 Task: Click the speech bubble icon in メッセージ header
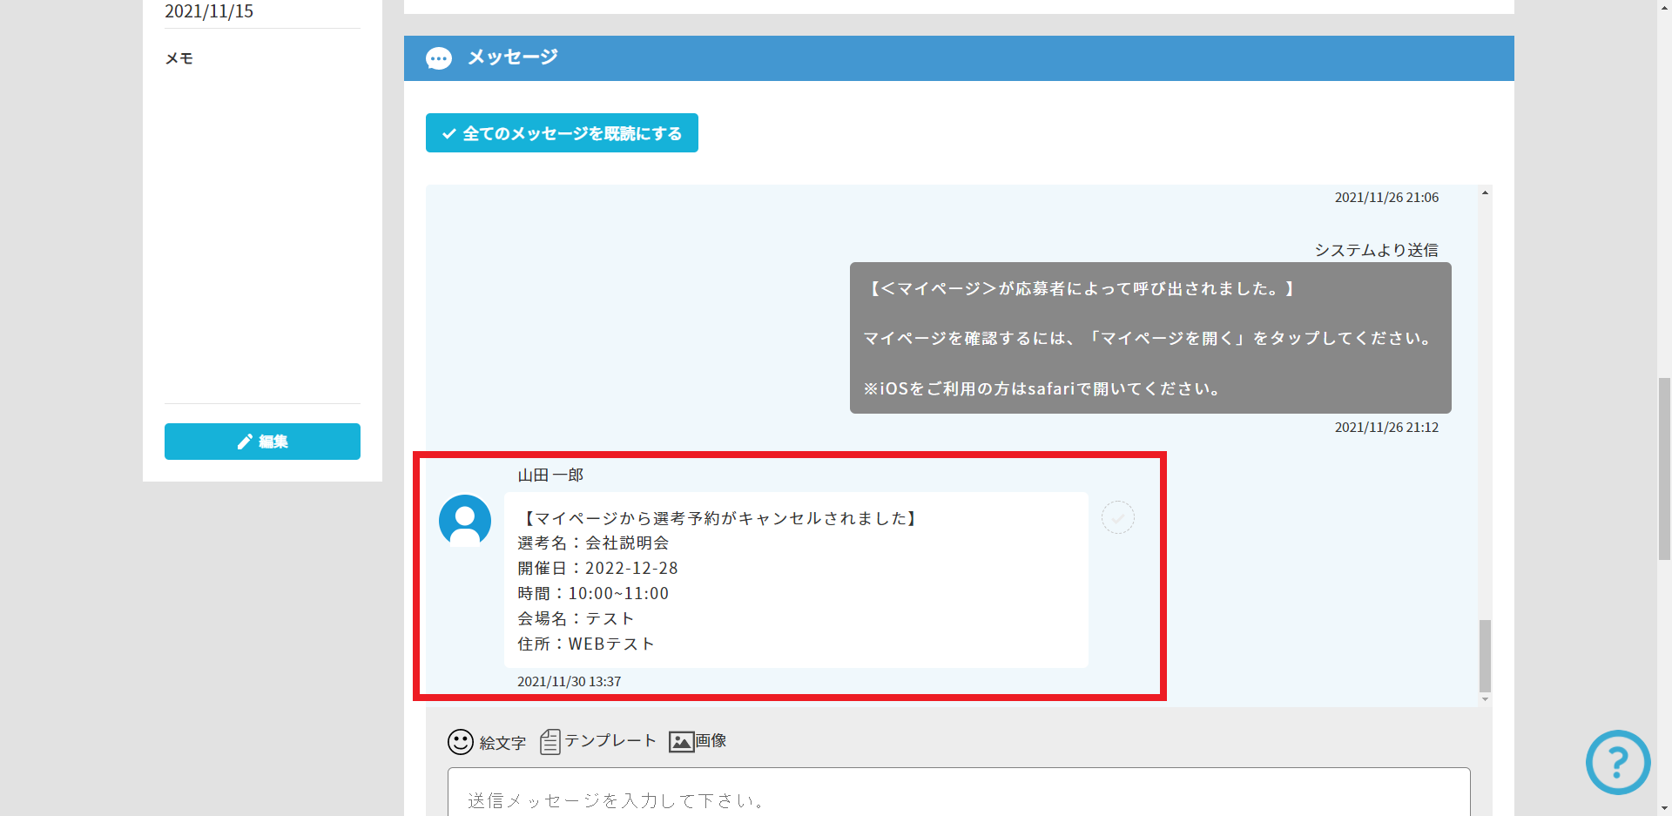pos(439,58)
